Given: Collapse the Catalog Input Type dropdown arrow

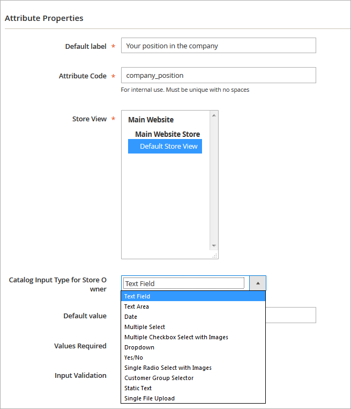Looking at the screenshot, I should pyautogui.click(x=258, y=283).
